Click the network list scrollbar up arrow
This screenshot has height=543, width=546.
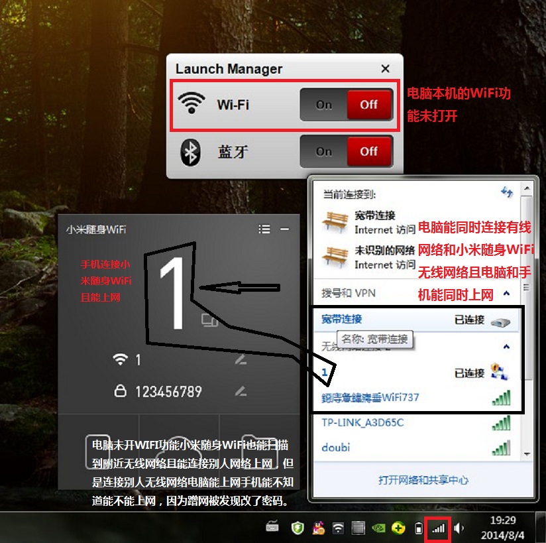pos(527,188)
